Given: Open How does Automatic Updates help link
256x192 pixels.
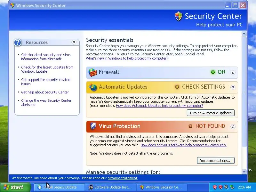Looking at the screenshot, I should [159, 106].
